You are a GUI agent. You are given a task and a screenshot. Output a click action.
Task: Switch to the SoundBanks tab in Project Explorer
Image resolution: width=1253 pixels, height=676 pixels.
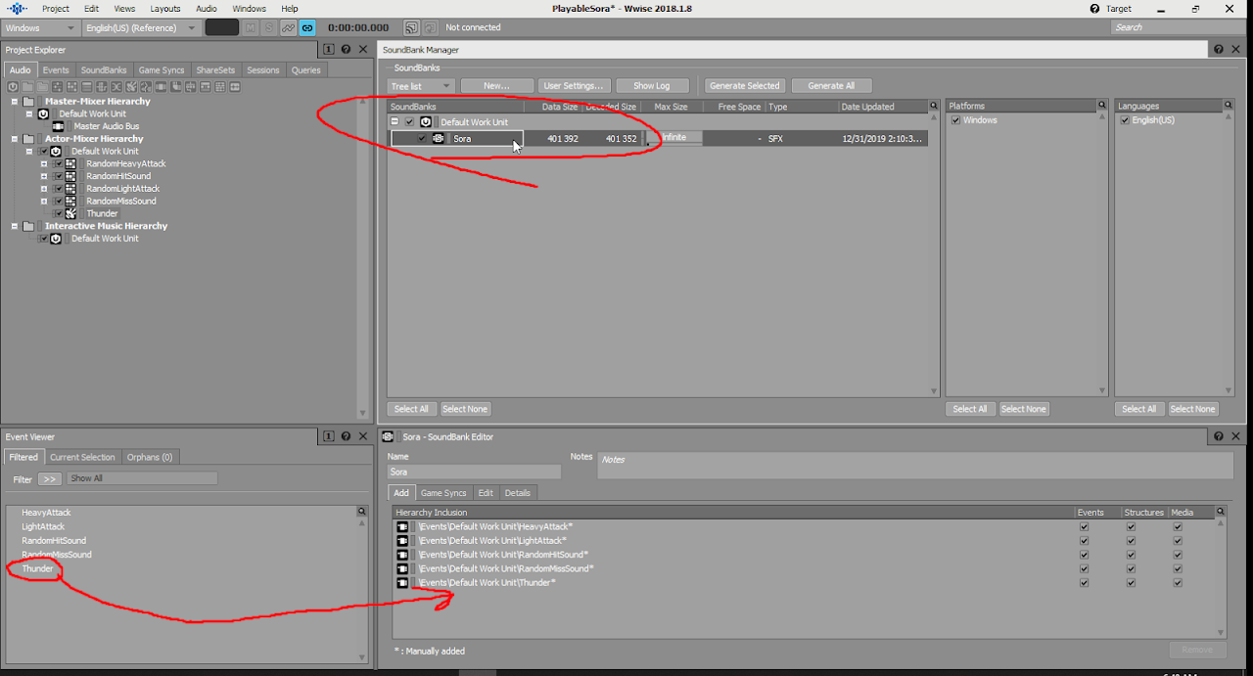[104, 70]
